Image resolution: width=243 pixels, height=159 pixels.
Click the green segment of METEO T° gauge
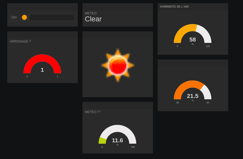(x=102, y=140)
